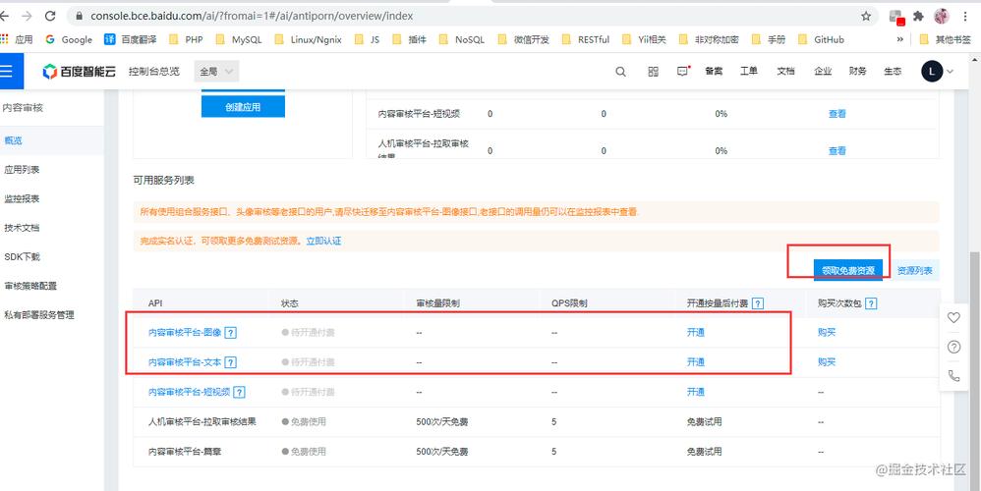Open the Google bookmark
Image resolution: width=981 pixels, height=491 pixels.
point(69,39)
